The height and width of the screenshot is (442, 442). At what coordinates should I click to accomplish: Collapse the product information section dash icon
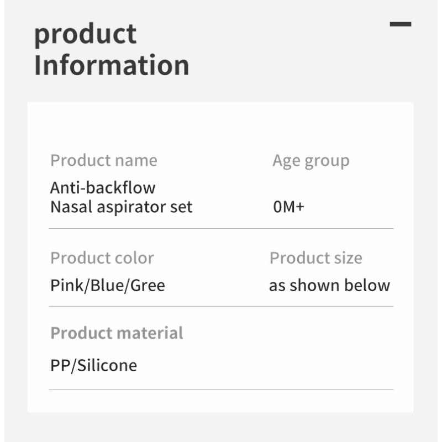tap(400, 24)
